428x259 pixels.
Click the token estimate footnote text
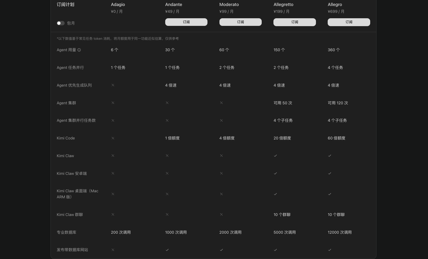(x=118, y=39)
